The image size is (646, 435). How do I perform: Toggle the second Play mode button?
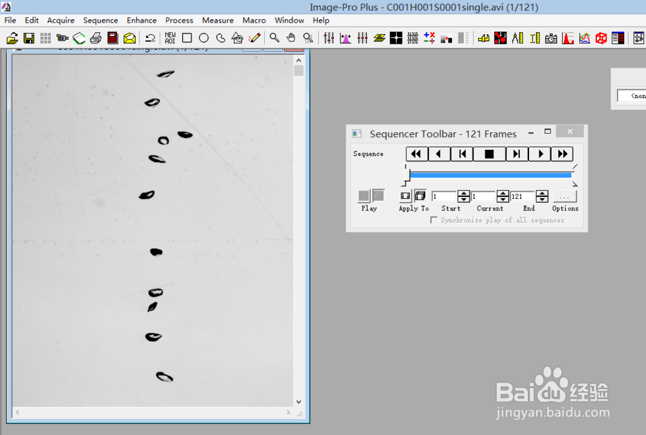tap(378, 196)
